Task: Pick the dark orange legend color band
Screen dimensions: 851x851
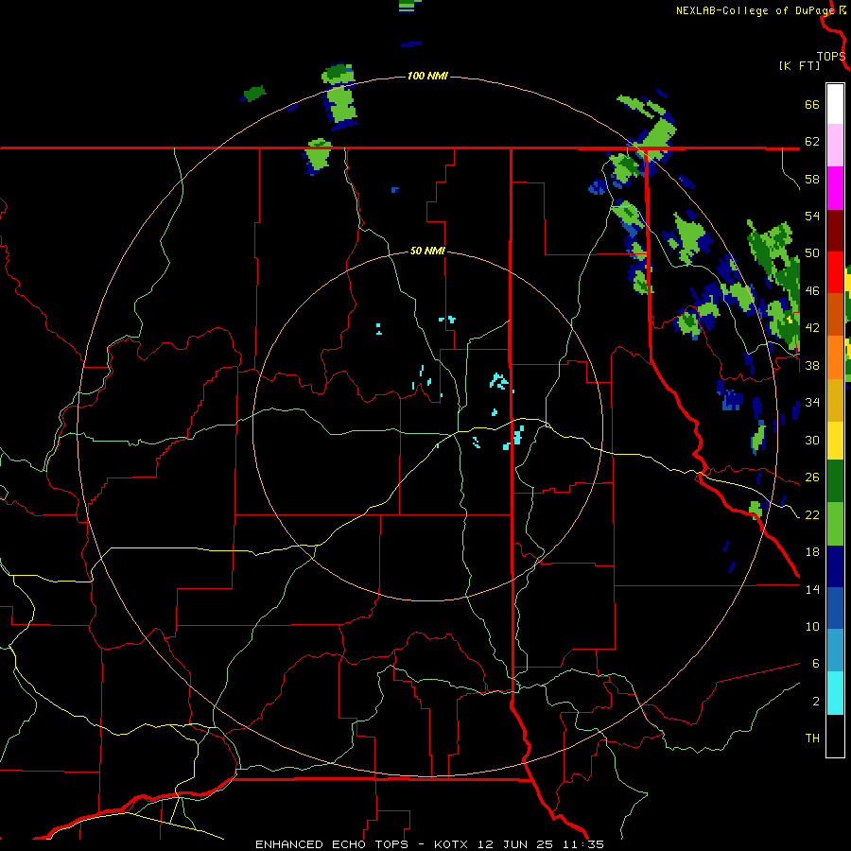Action: pos(835,314)
